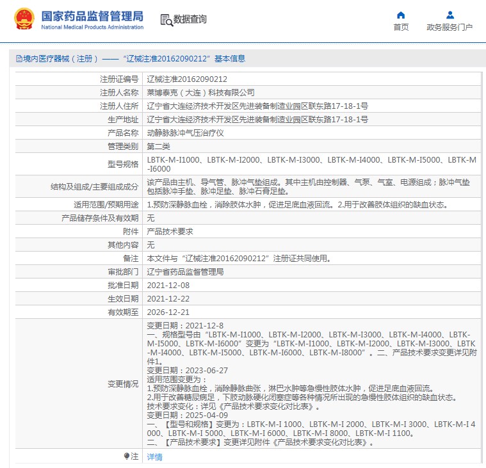This screenshot has height=468, width=486.
Task: Click the 型号规格 model list cell
Action: point(311,165)
